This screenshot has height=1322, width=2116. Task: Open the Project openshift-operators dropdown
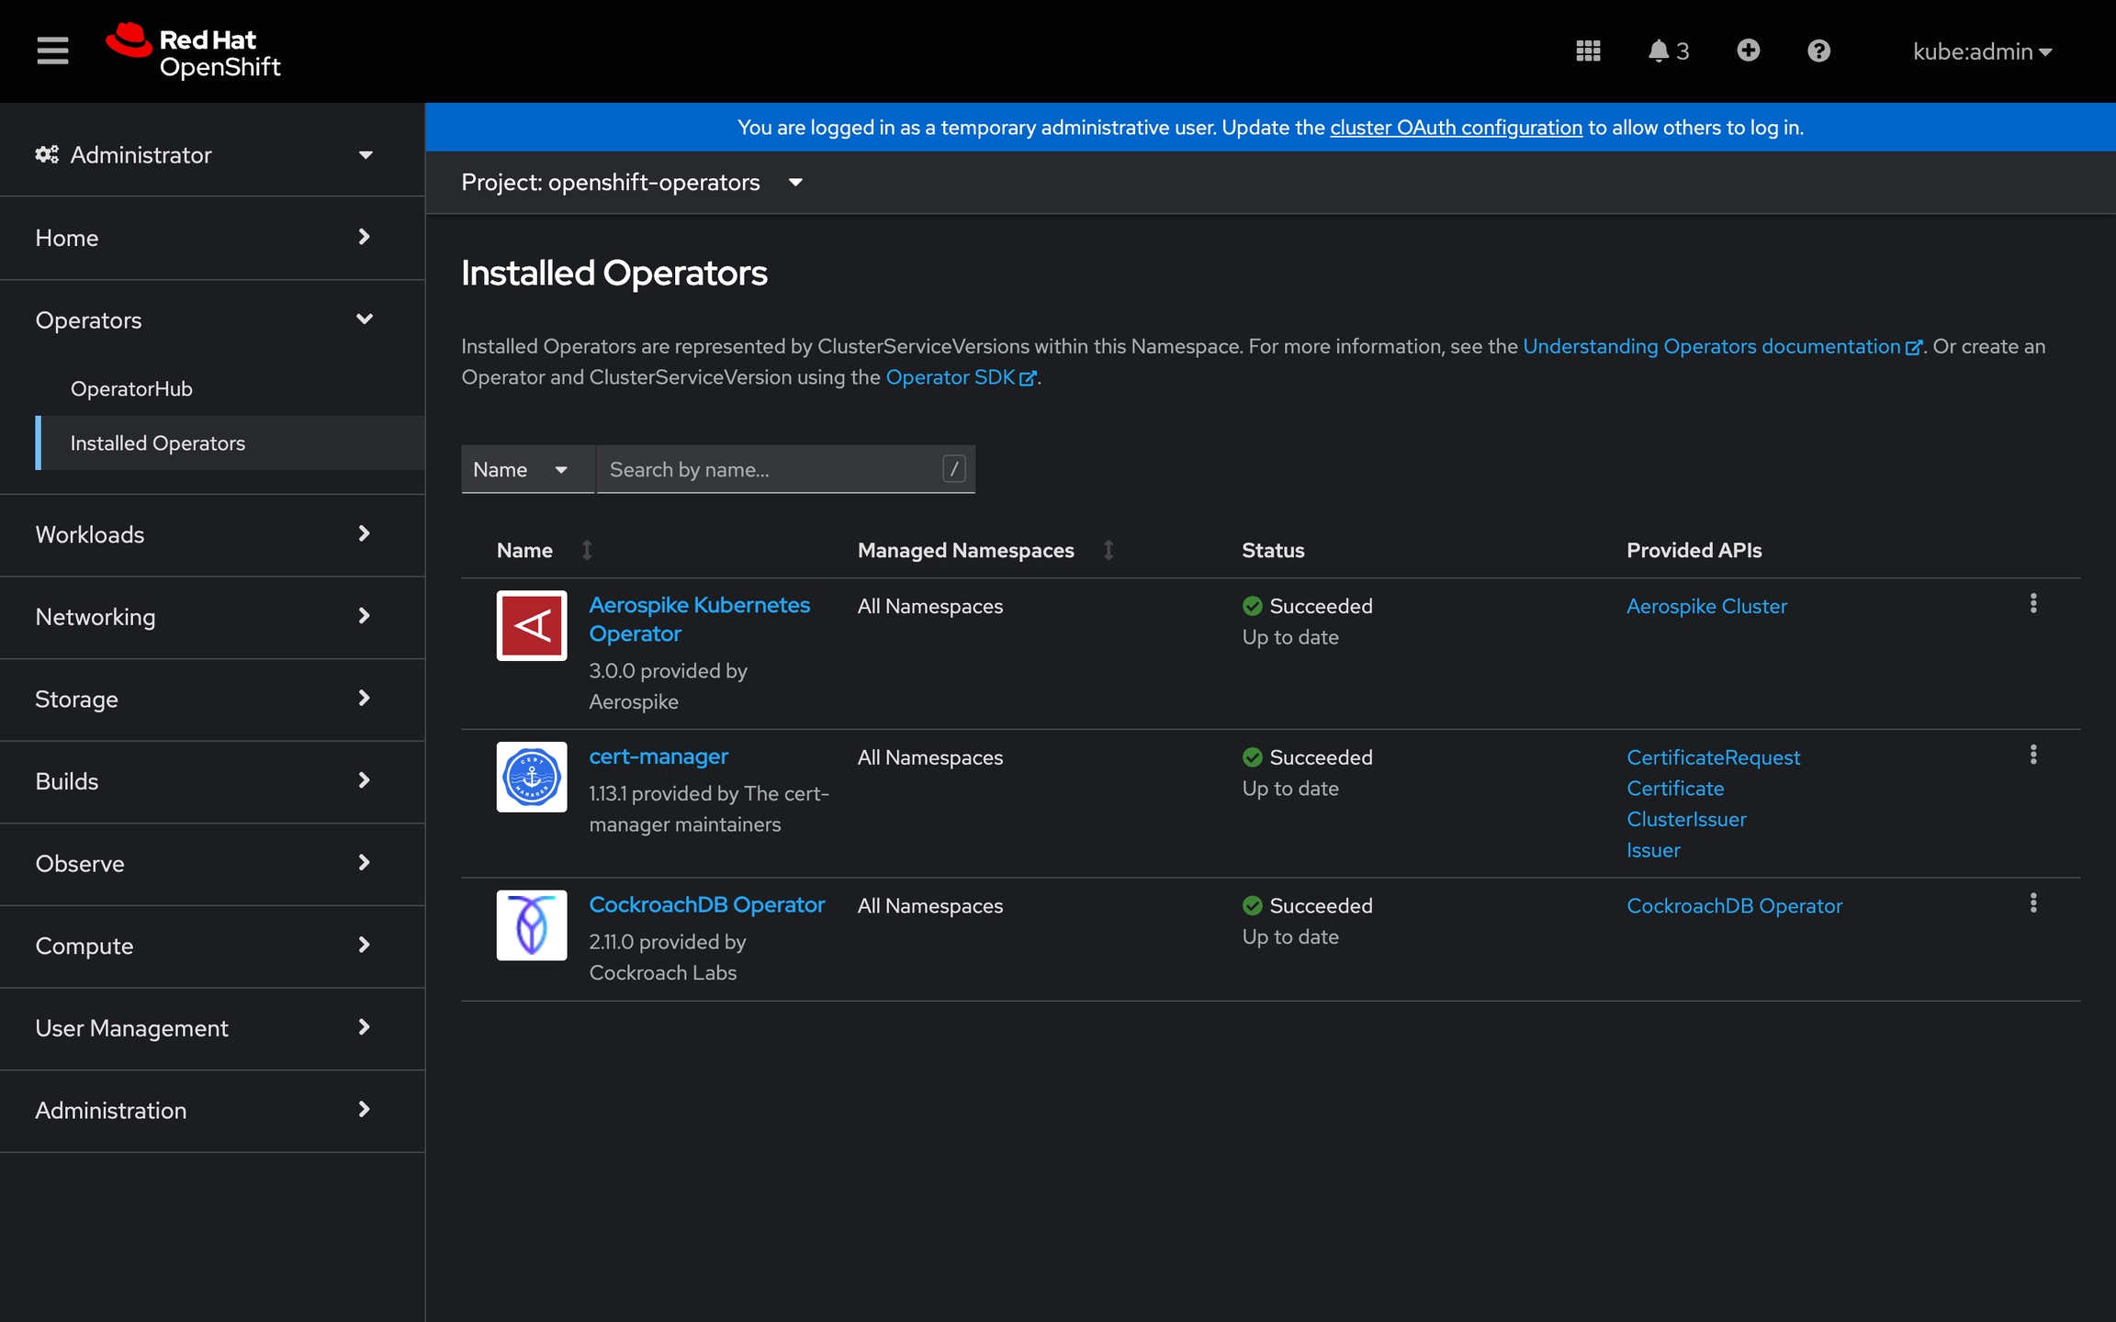tap(632, 182)
